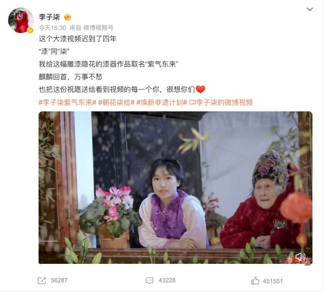This screenshot has height=292, width=324.
Task: Click the repost count 56287
Action: (59, 280)
